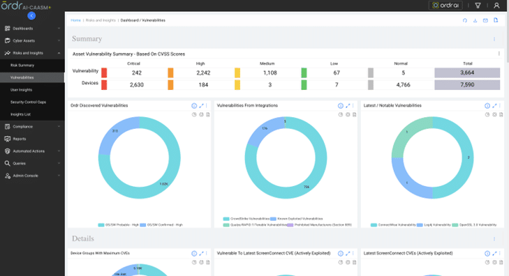The width and height of the screenshot is (509, 276).
Task: Expand Device Groups With Maximum CVEs widget
Action: point(201,253)
